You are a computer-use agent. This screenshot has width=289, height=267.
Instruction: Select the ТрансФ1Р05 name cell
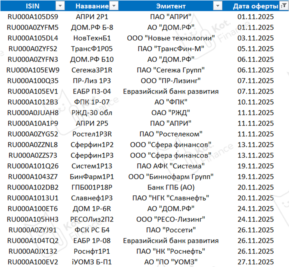pyautogui.click(x=92, y=49)
